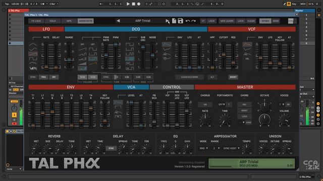Click the ENV section header

(71, 87)
